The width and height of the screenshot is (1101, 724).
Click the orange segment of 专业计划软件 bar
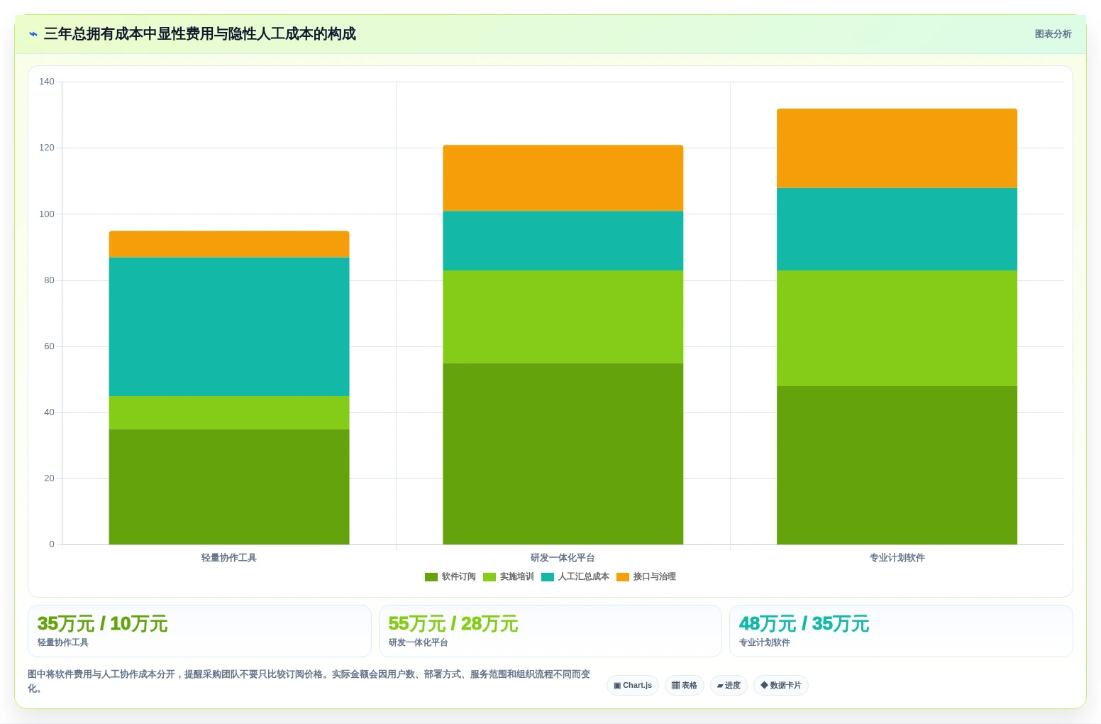(x=897, y=148)
